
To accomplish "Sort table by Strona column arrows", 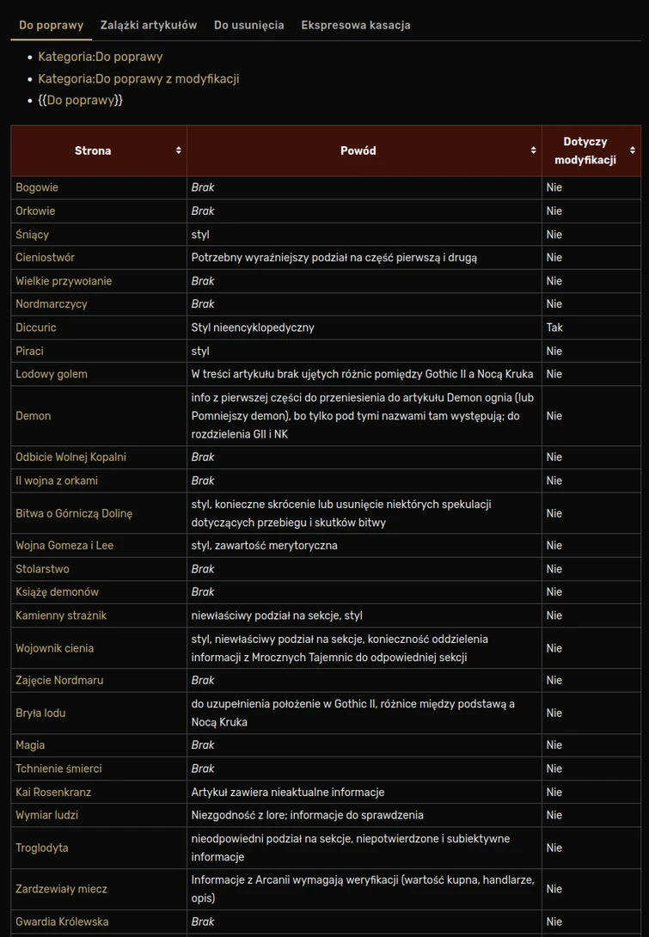I will 178,150.
